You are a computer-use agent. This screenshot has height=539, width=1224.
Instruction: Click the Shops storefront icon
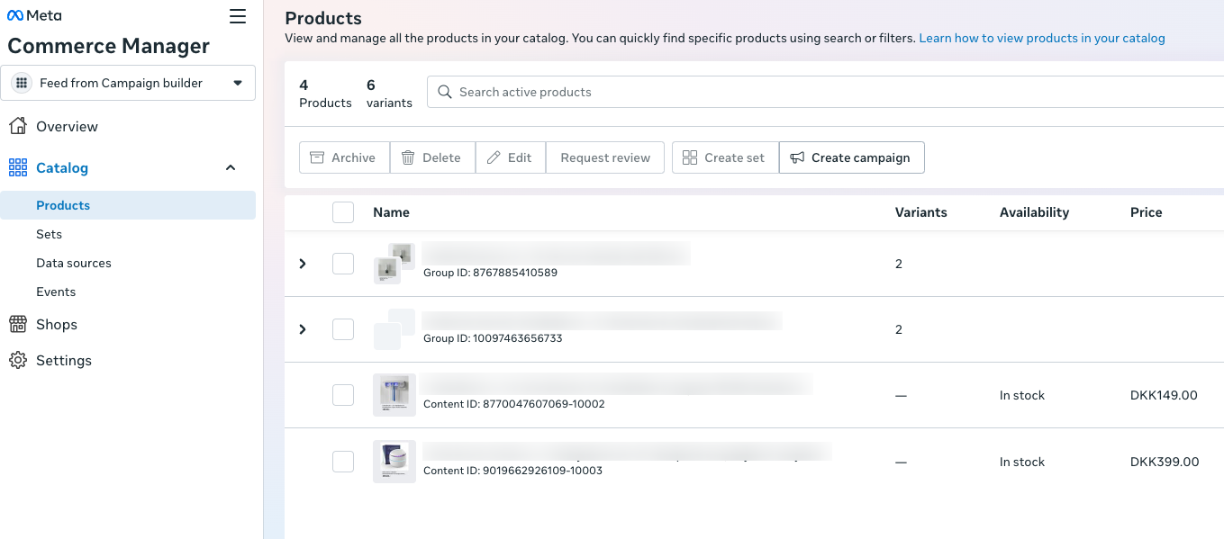point(17,324)
